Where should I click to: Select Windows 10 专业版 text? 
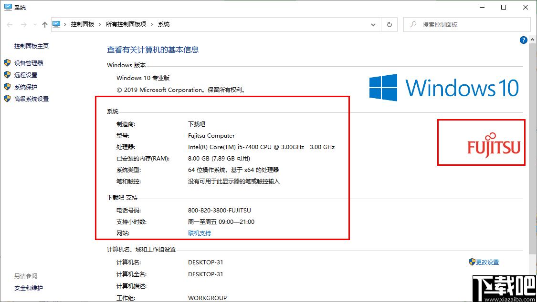tap(143, 78)
